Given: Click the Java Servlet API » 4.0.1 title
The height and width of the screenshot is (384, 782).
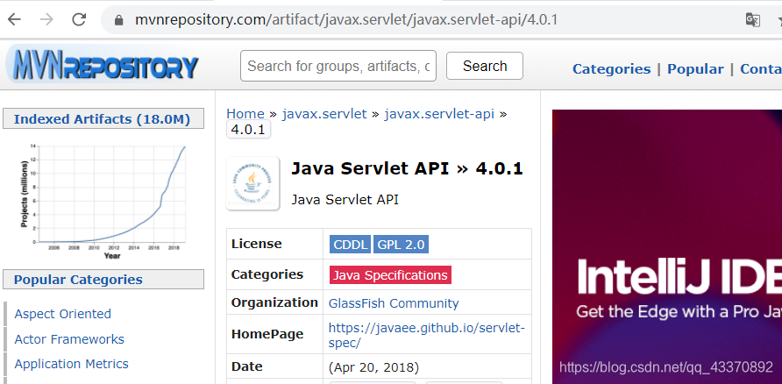Looking at the screenshot, I should point(407,168).
